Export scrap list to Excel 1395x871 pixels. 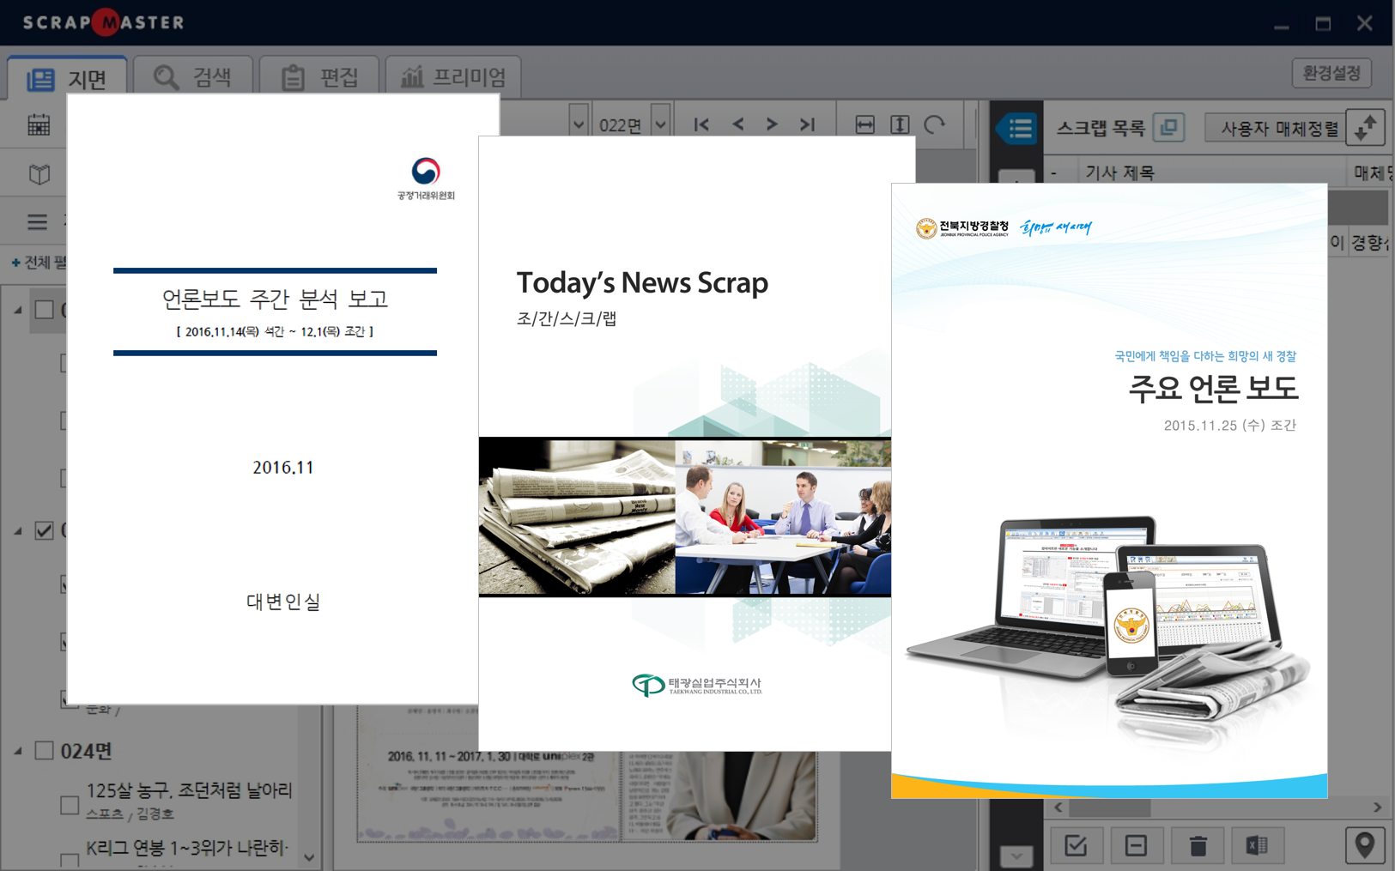1257,845
